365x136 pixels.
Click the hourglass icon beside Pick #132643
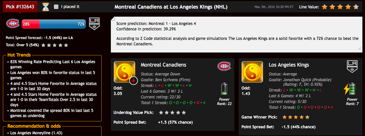pyautogui.click(x=46, y=7)
